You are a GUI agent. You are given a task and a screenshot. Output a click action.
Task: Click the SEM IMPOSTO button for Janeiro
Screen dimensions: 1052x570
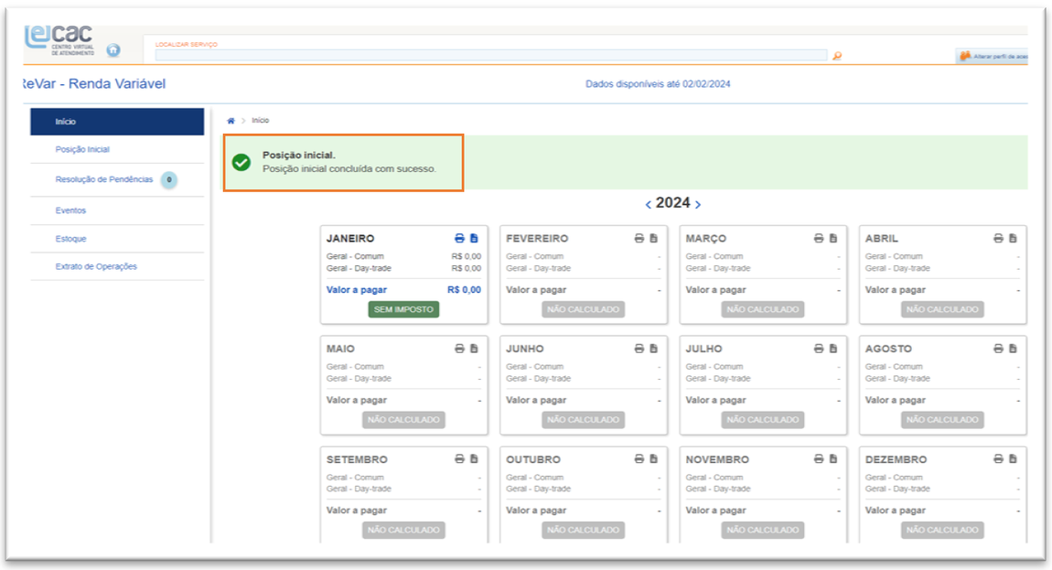(403, 309)
